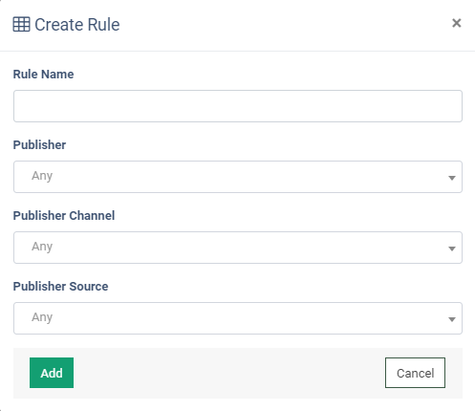Screen dimensions: 475x411
Task: Click the Publisher dropdown arrow
Action: [x=451, y=178]
